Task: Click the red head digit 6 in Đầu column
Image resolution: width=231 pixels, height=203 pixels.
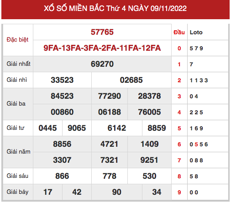Action: (179, 144)
